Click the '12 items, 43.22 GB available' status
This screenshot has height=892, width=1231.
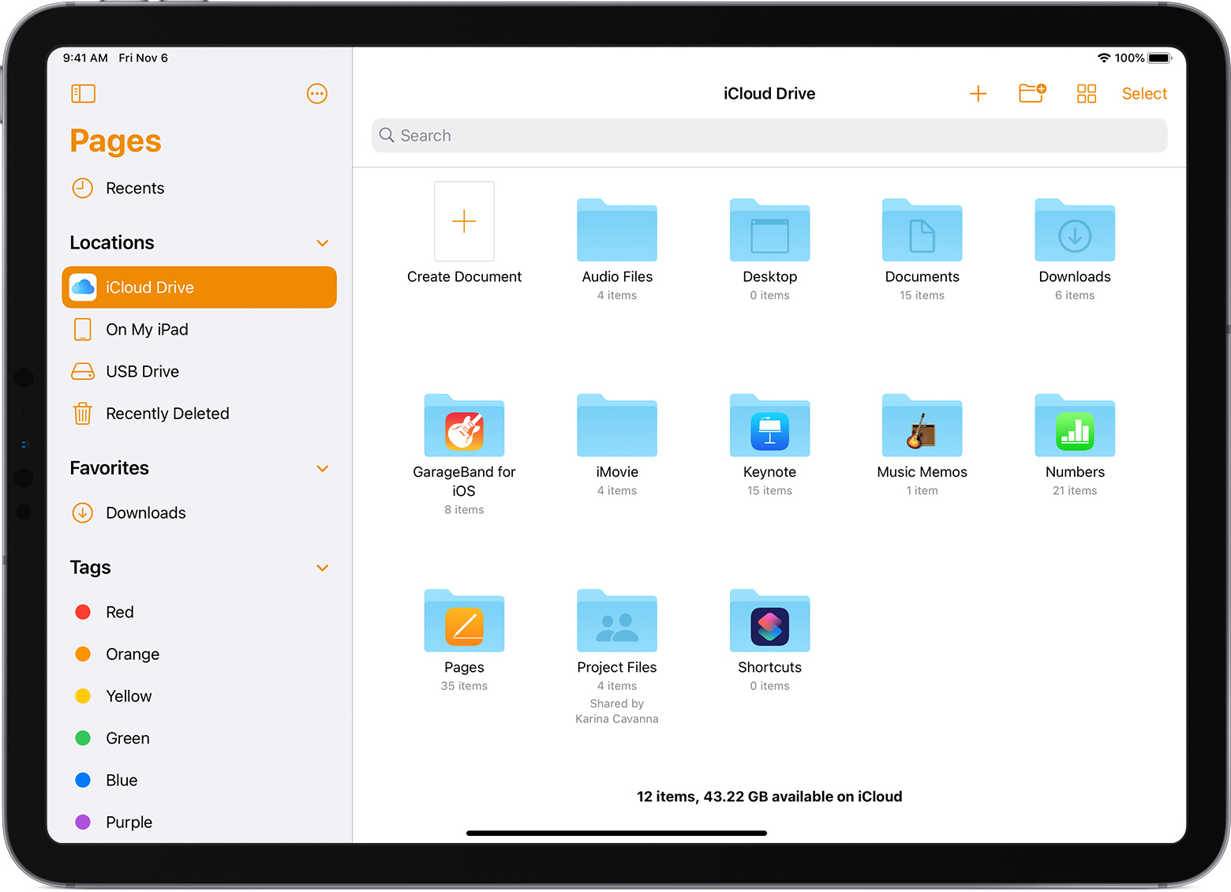pos(769,796)
